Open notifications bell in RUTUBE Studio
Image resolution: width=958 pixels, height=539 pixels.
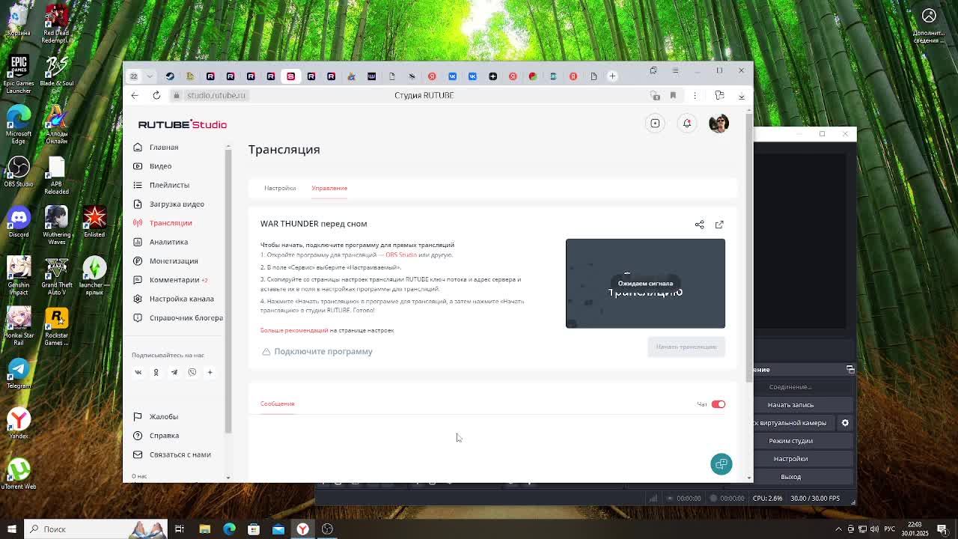686,124
